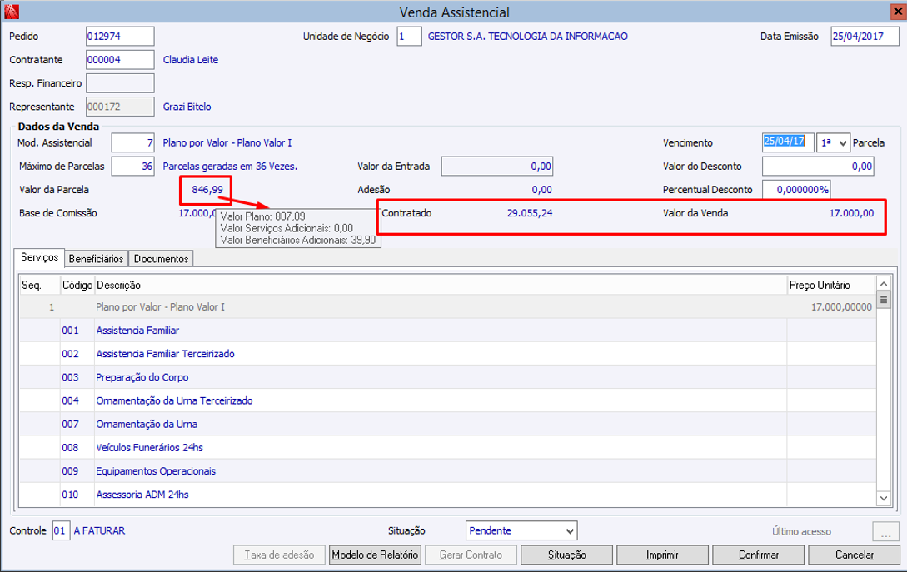Image resolution: width=907 pixels, height=572 pixels.
Task: Click the Controle code field 01
Action: pyautogui.click(x=61, y=530)
